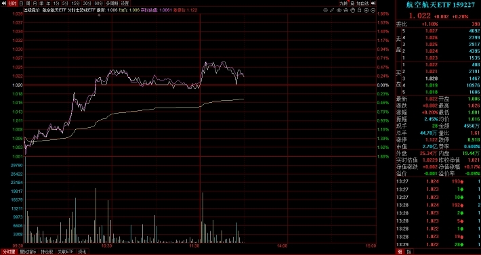481x255 pixels.
Task: Click the 13:29 trade row 1.022
Action: (x=432, y=245)
